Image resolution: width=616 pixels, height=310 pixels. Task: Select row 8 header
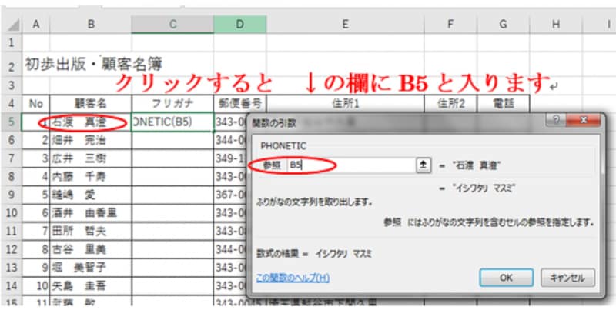[12, 176]
